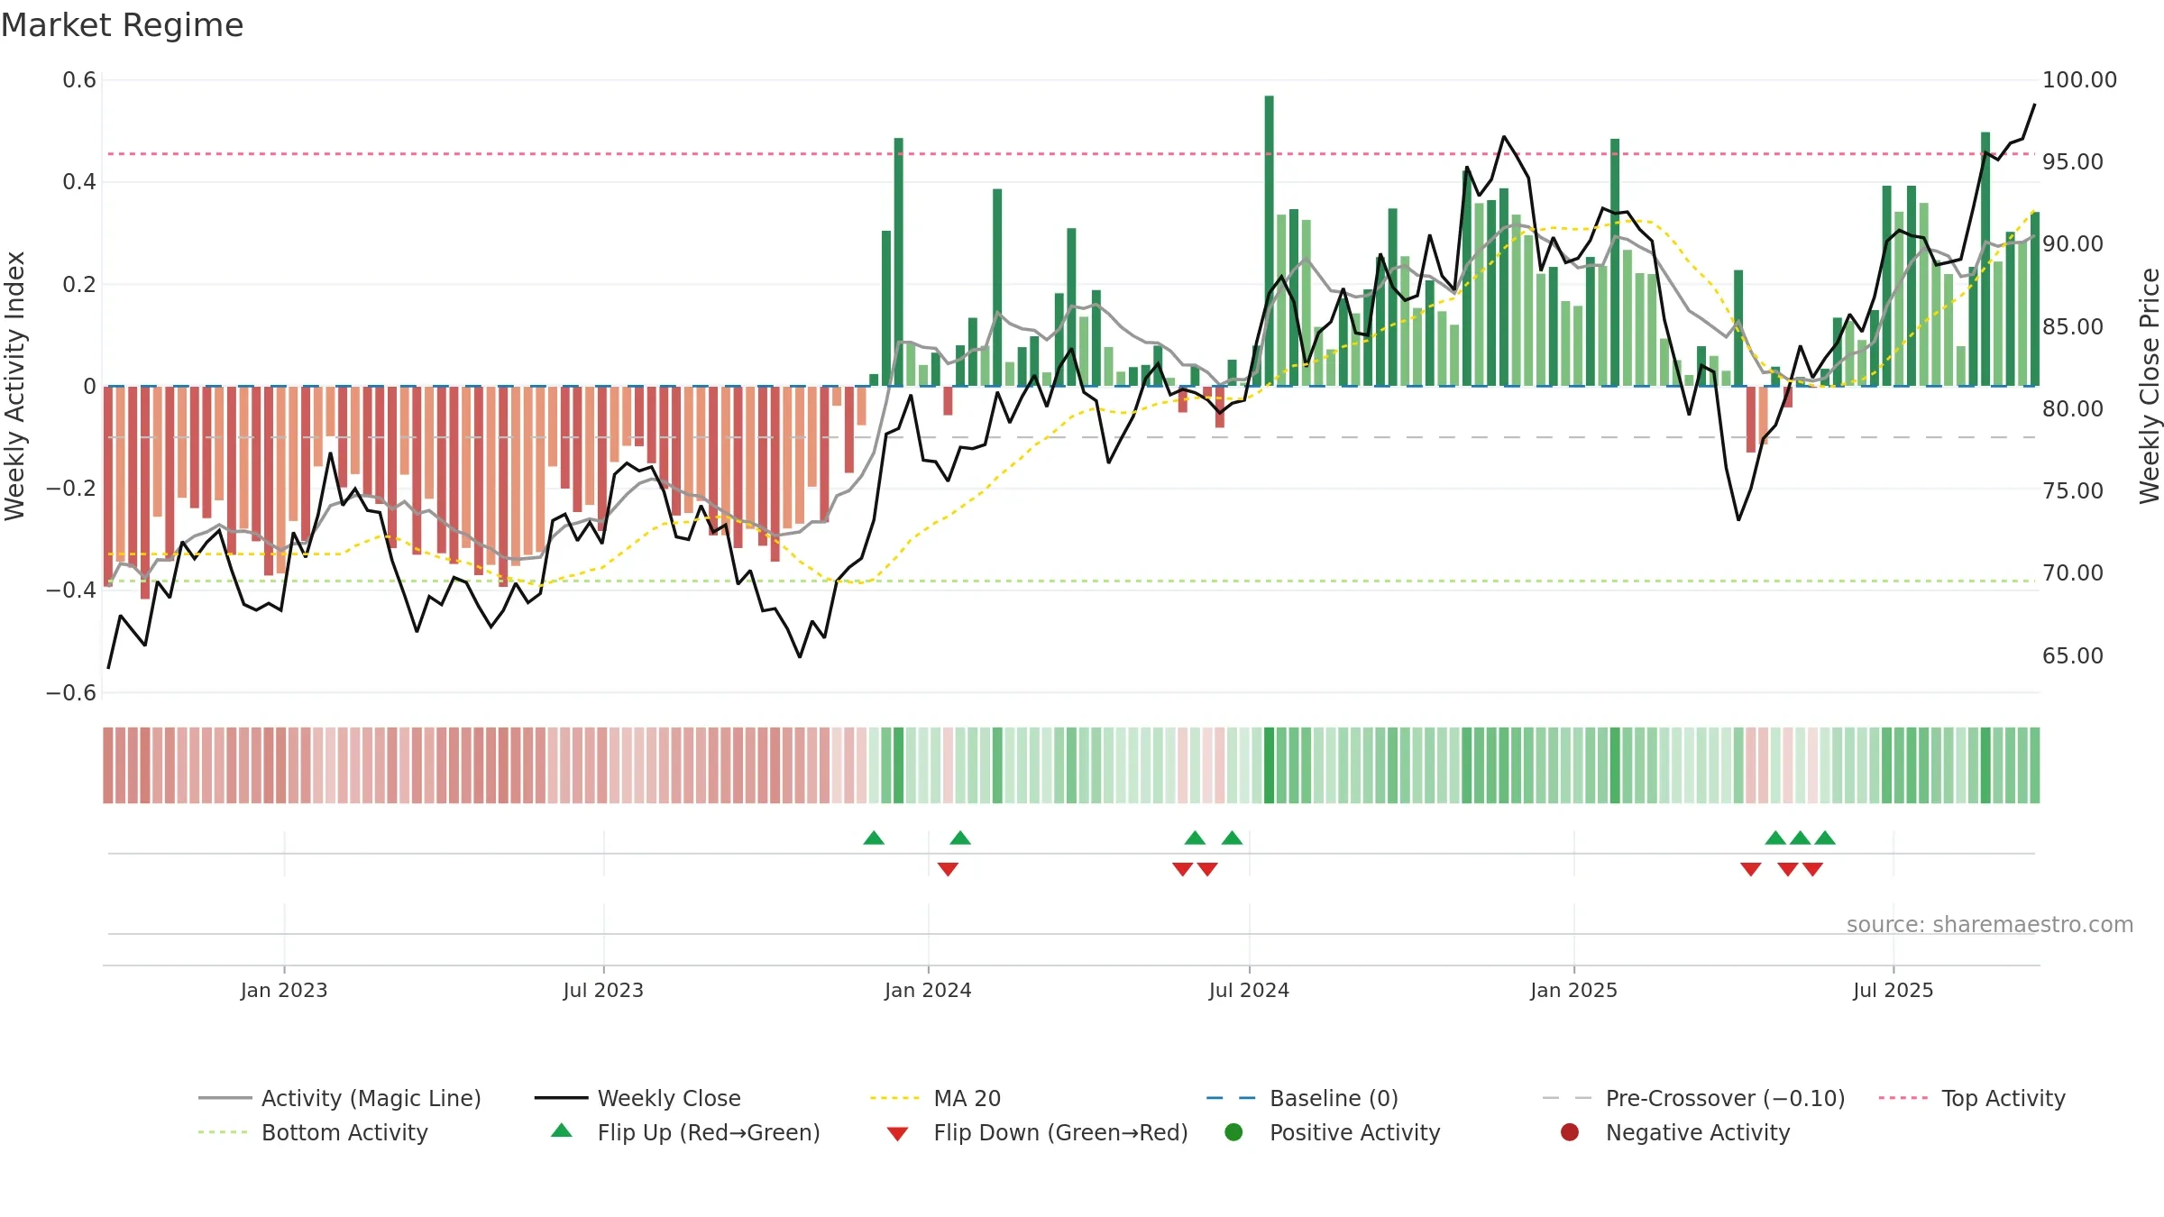Click the 65.00 price axis label
Image resolution: width=2164 pixels, height=1217 pixels.
click(2072, 655)
